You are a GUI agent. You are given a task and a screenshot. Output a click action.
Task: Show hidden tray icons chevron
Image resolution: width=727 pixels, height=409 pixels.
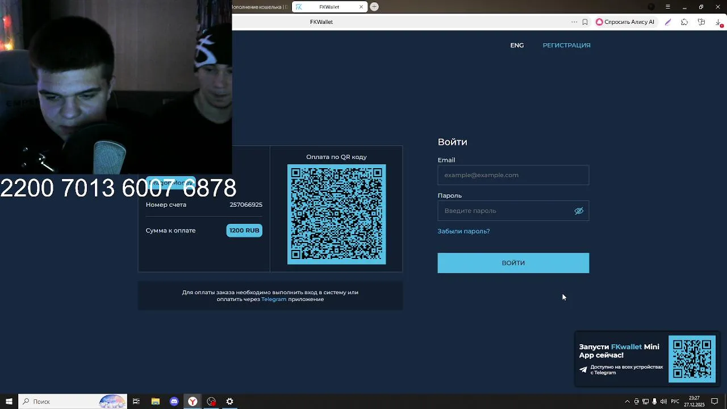pos(627,402)
